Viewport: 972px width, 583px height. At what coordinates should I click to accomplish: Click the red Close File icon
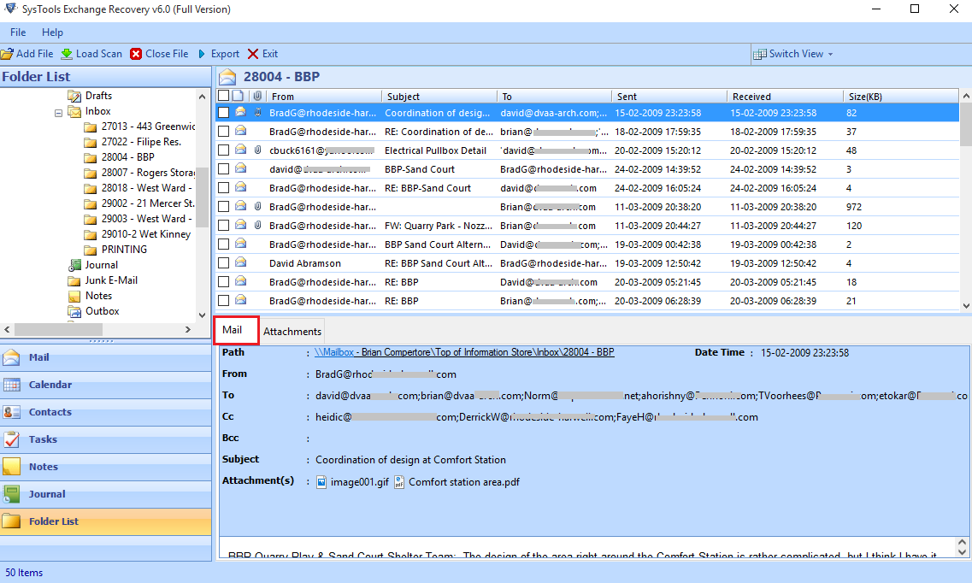[136, 54]
